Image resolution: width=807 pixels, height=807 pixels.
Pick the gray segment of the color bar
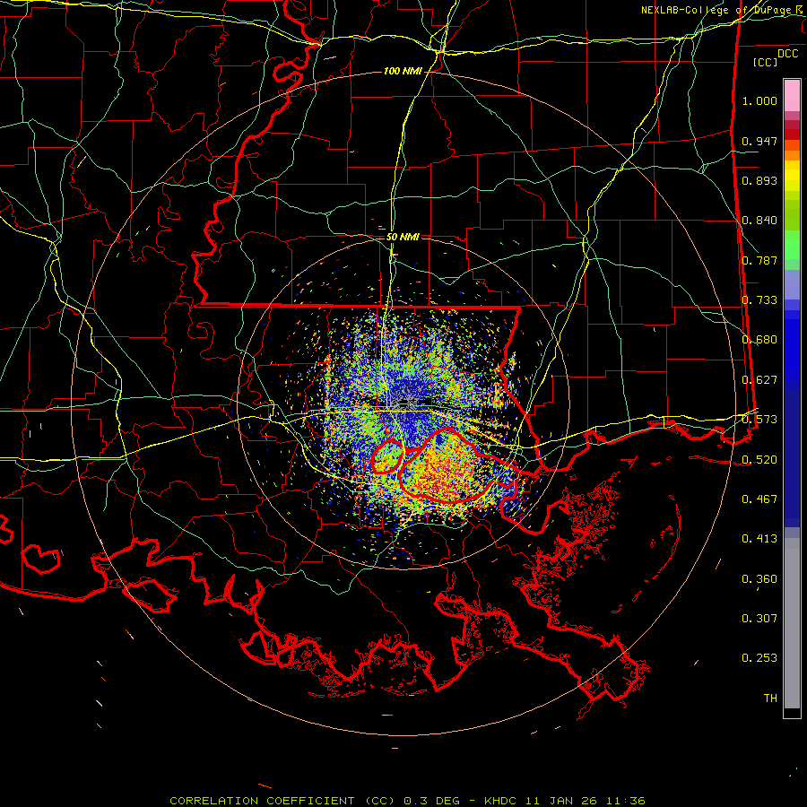pos(792,623)
